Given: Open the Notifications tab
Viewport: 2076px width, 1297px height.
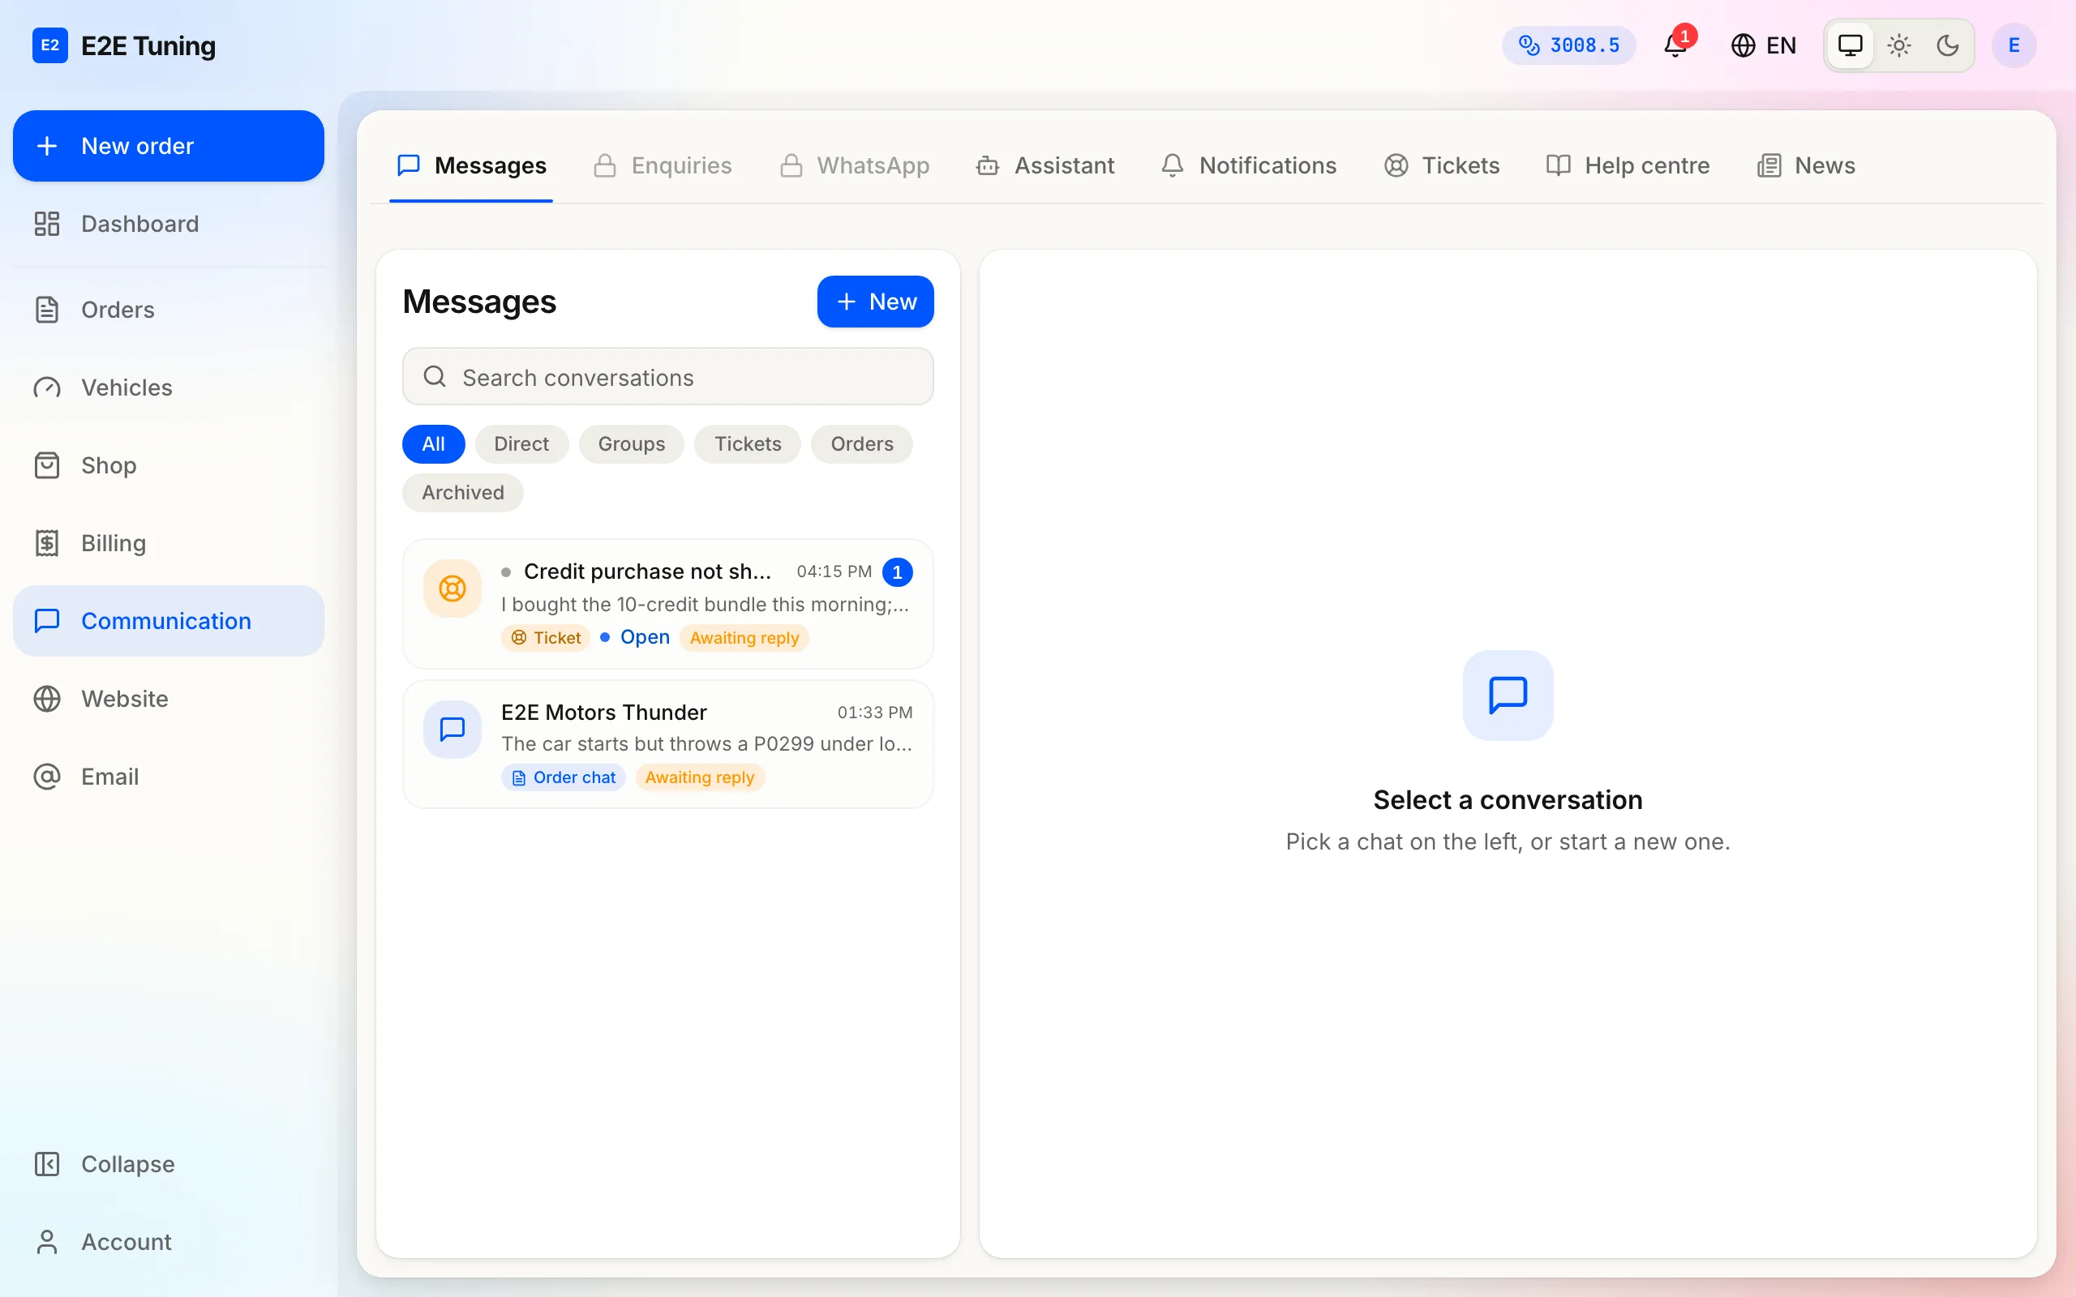Looking at the screenshot, I should (1248, 165).
